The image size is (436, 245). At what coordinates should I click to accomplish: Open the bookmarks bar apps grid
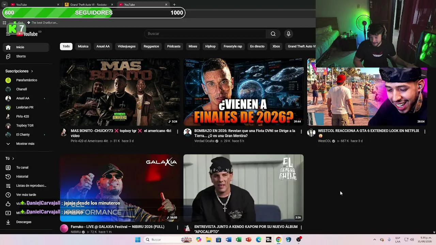click(4, 23)
